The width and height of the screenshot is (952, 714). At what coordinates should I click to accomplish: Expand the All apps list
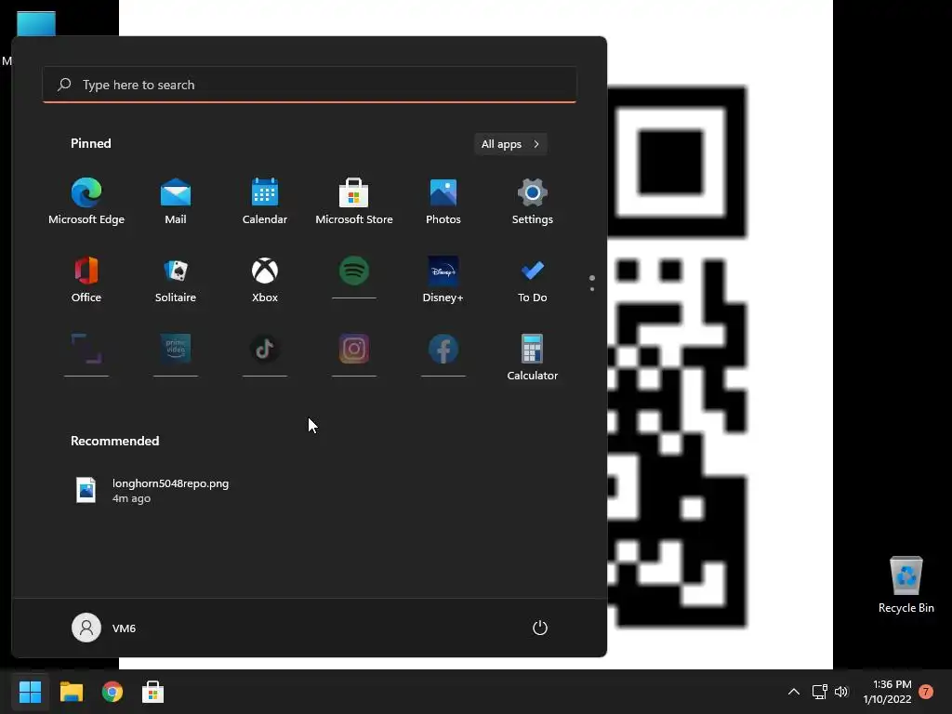point(510,144)
